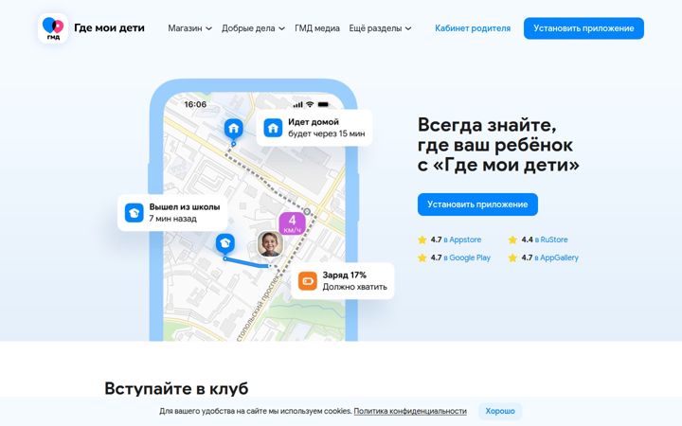
Task: Click the purple 4 км/ч speed badge
Action: [x=293, y=223]
